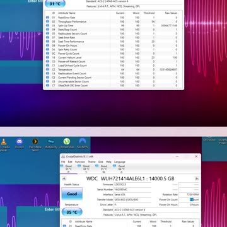Open the Function menu
Viewport: 227px width, 227px height.
click(x=80, y=162)
